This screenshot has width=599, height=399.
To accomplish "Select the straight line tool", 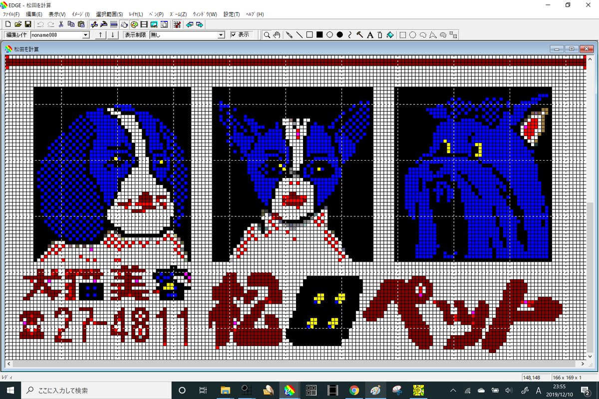I will tap(299, 35).
